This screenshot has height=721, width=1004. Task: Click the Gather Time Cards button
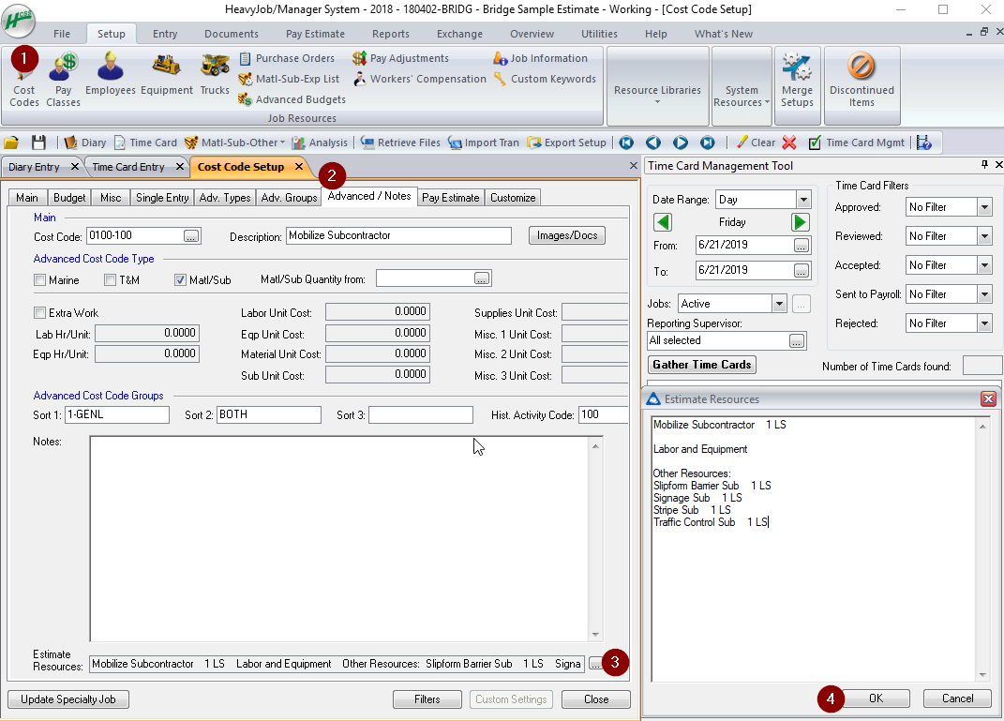[x=701, y=365]
